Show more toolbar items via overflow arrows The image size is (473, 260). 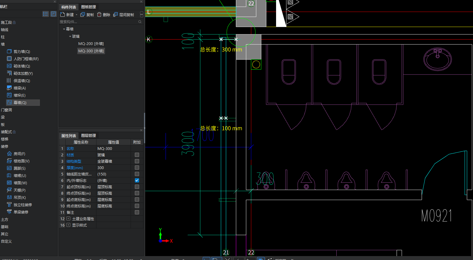[142, 14]
